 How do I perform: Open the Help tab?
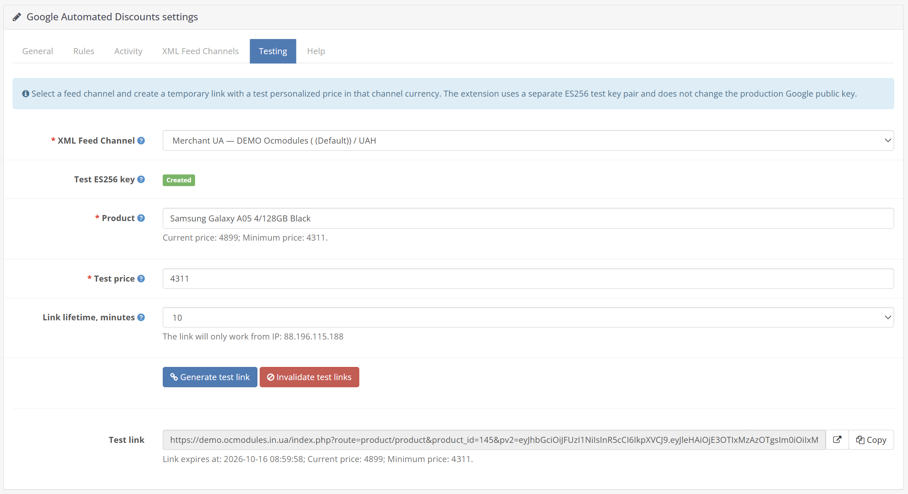coord(316,51)
